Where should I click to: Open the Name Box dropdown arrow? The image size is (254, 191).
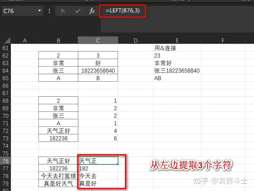[x=40, y=11]
